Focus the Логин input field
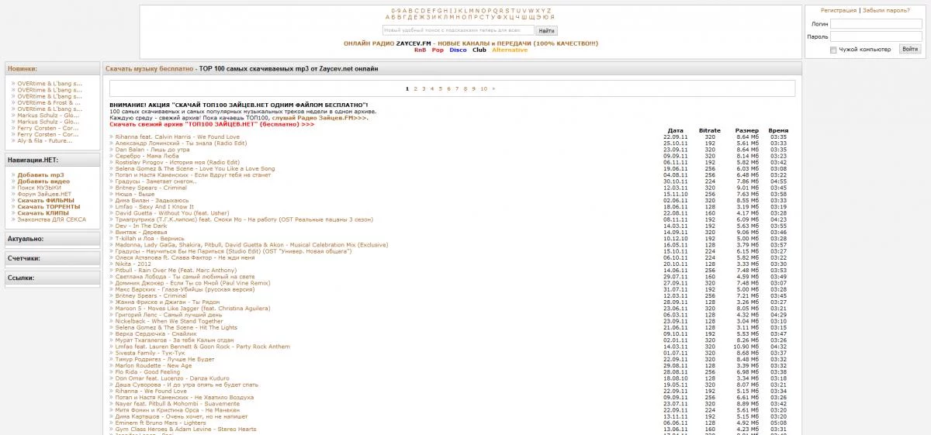This screenshot has width=931, height=435. pos(877,24)
